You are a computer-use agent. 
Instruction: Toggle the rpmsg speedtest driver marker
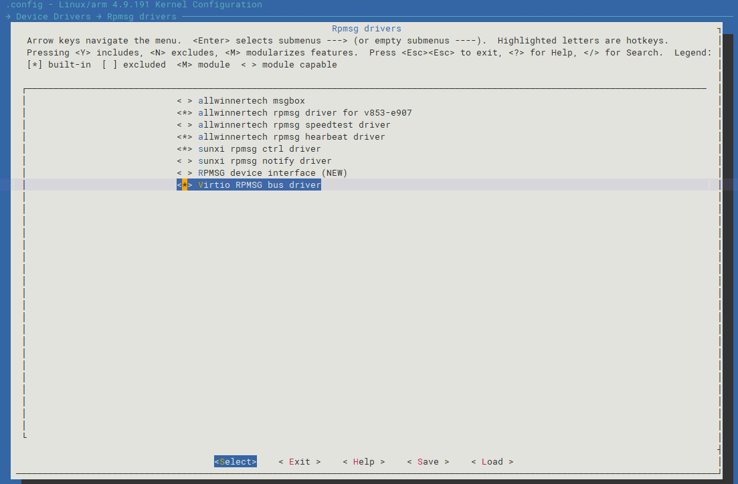coord(185,124)
